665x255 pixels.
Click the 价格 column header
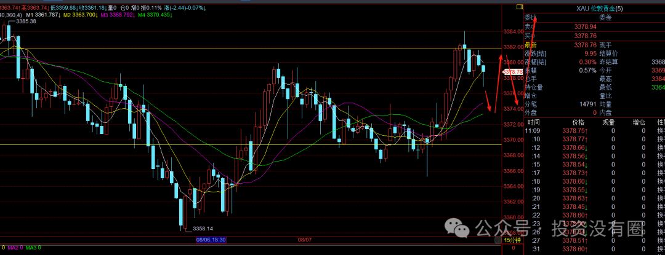coord(578,122)
